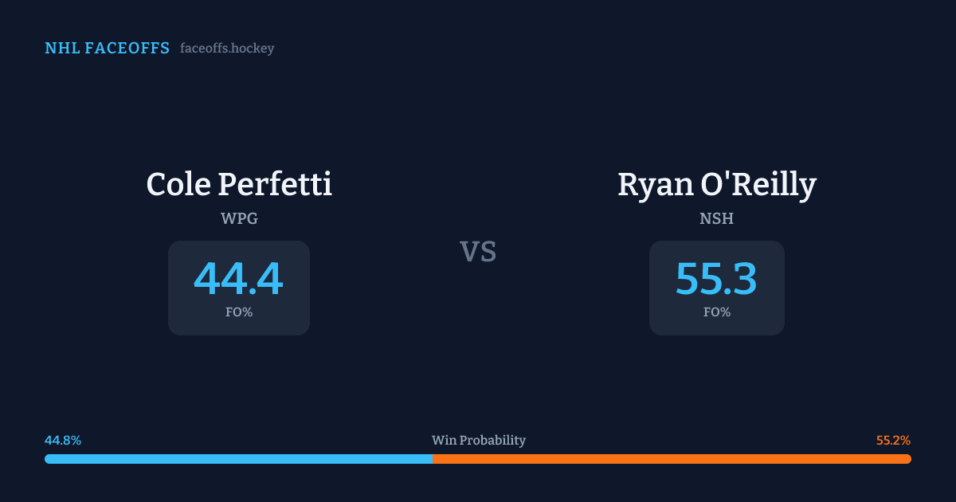Click the Win Probability label
The height and width of the screenshot is (502, 956).
click(x=478, y=441)
